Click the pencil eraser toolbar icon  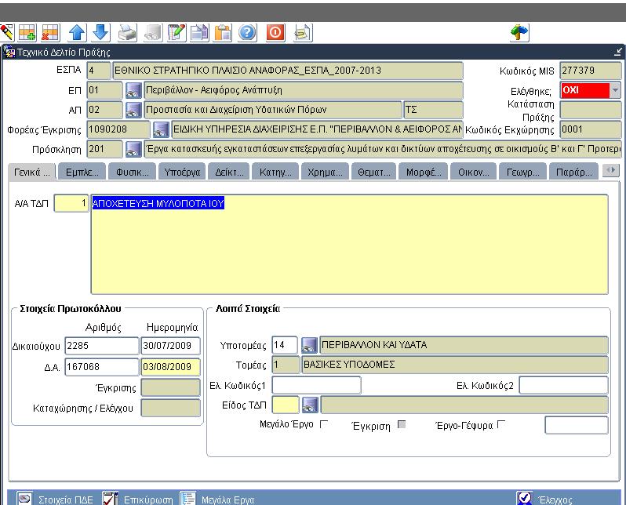pos(7,32)
